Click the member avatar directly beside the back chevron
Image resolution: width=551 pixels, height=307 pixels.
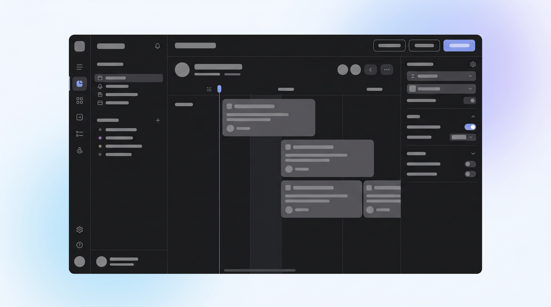point(355,70)
